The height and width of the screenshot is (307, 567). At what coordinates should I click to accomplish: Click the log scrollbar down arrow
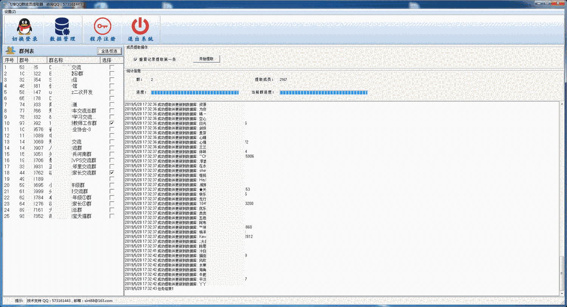[562, 293]
